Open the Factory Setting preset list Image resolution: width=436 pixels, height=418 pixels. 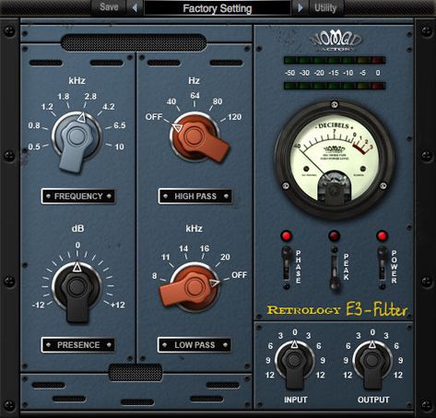pos(218,8)
